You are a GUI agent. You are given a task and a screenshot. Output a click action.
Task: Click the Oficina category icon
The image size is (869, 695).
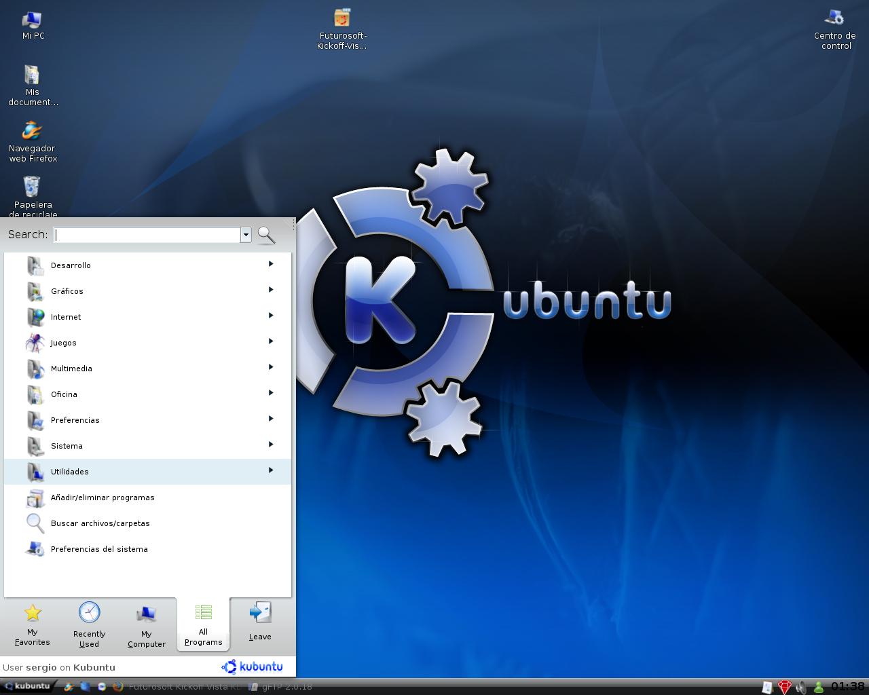tap(35, 394)
